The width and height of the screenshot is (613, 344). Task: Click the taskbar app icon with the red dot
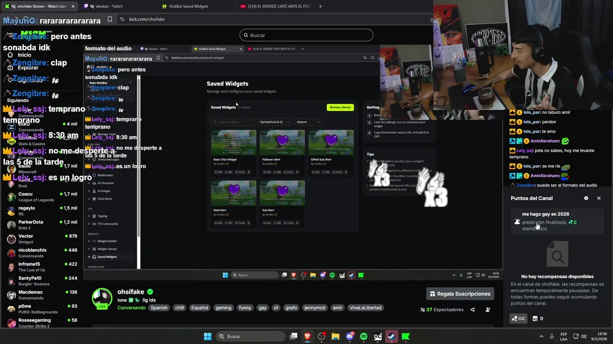point(321,336)
